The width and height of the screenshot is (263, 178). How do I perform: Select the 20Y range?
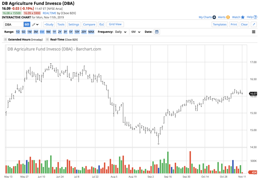pyautogui.click(x=84, y=32)
